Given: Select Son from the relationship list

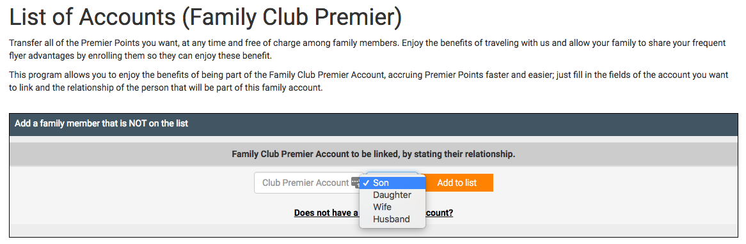Looking at the screenshot, I should click(392, 183).
